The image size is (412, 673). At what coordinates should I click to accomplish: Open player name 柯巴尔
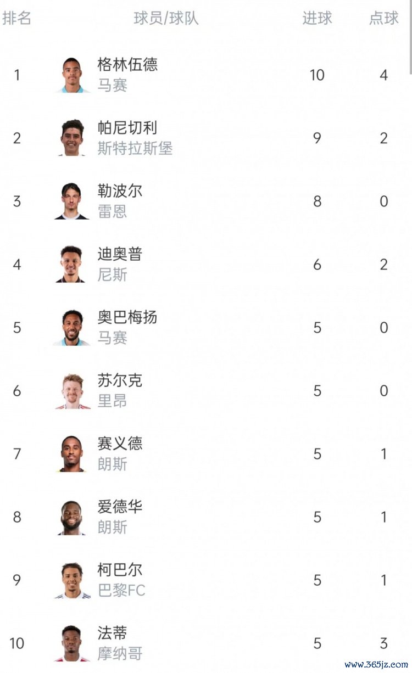coord(120,570)
